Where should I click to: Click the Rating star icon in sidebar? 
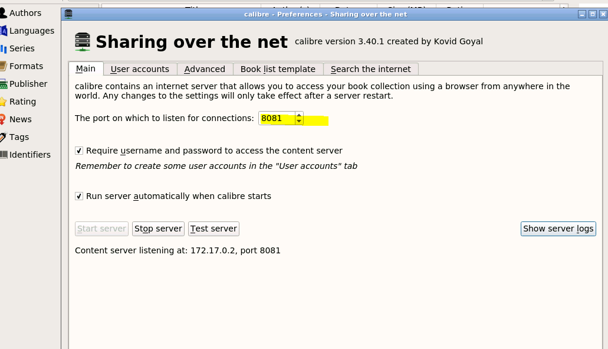[3, 102]
